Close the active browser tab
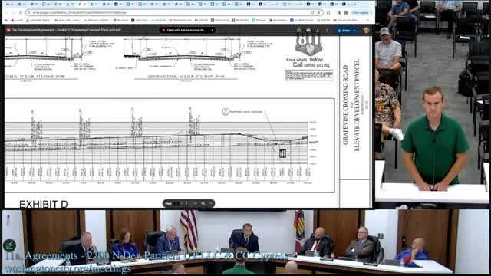 click(x=84, y=5)
